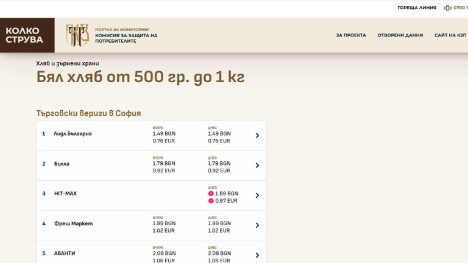Screen dimensions: 468x263
Task: Expand the Билла row chevron
Action: (257, 166)
